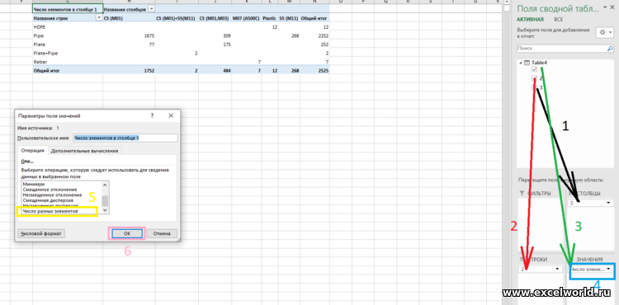Click the Поиск field search box
Image resolution: width=619 pixels, height=305 pixels.
(x=561, y=49)
